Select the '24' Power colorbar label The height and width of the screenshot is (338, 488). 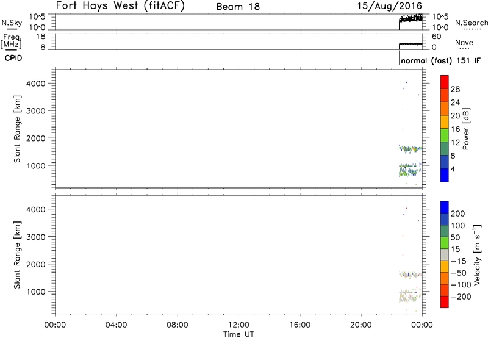pyautogui.click(x=455, y=102)
